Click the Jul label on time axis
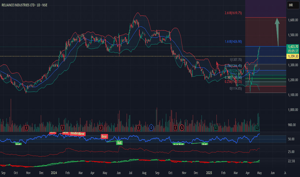The image size is (300, 177). coord(130,173)
